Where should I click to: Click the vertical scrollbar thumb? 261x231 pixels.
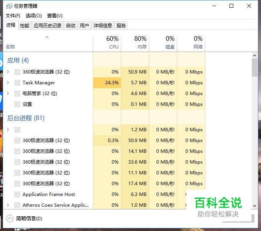click(x=254, y=67)
